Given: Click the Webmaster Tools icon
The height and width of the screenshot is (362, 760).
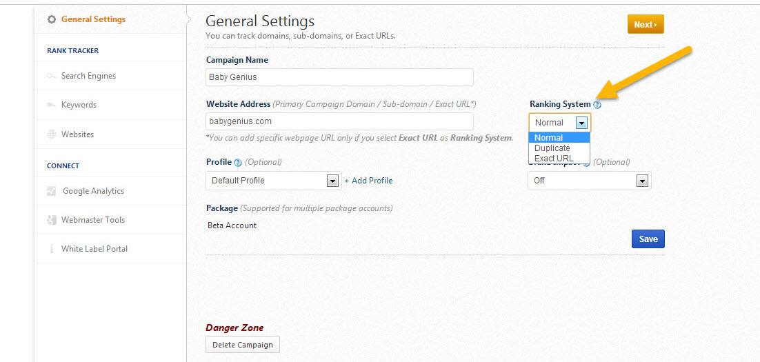Looking at the screenshot, I should pyautogui.click(x=51, y=220).
